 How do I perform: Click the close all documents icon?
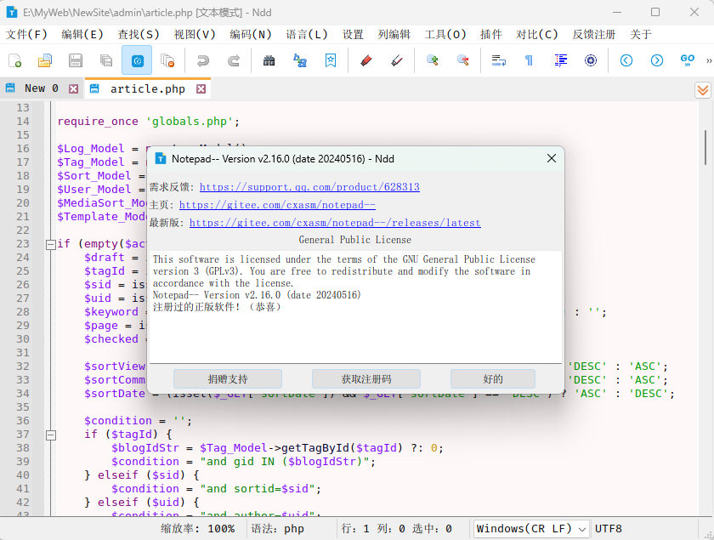167,60
